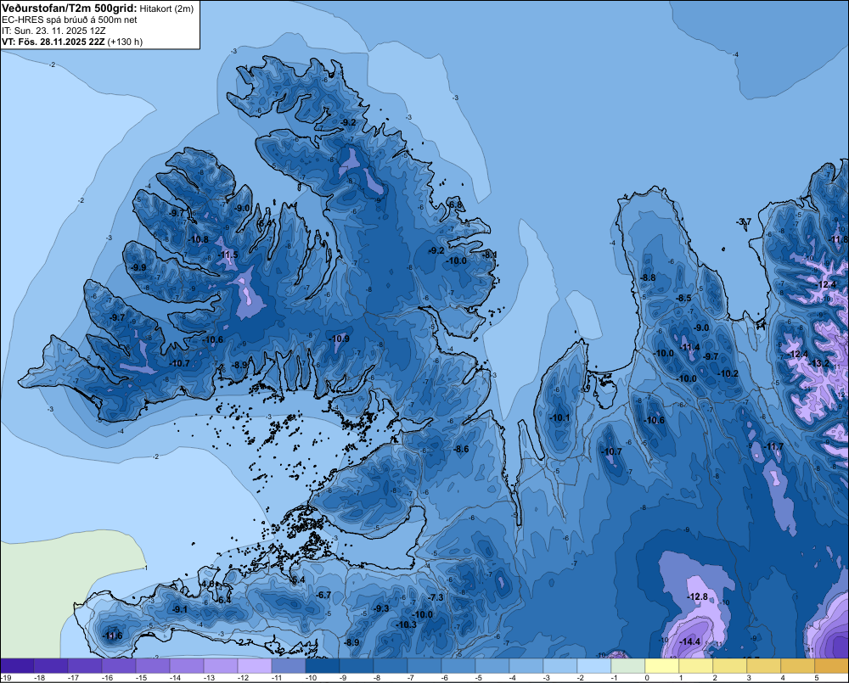Pick legend color between -9 and -8

[x=357, y=666]
